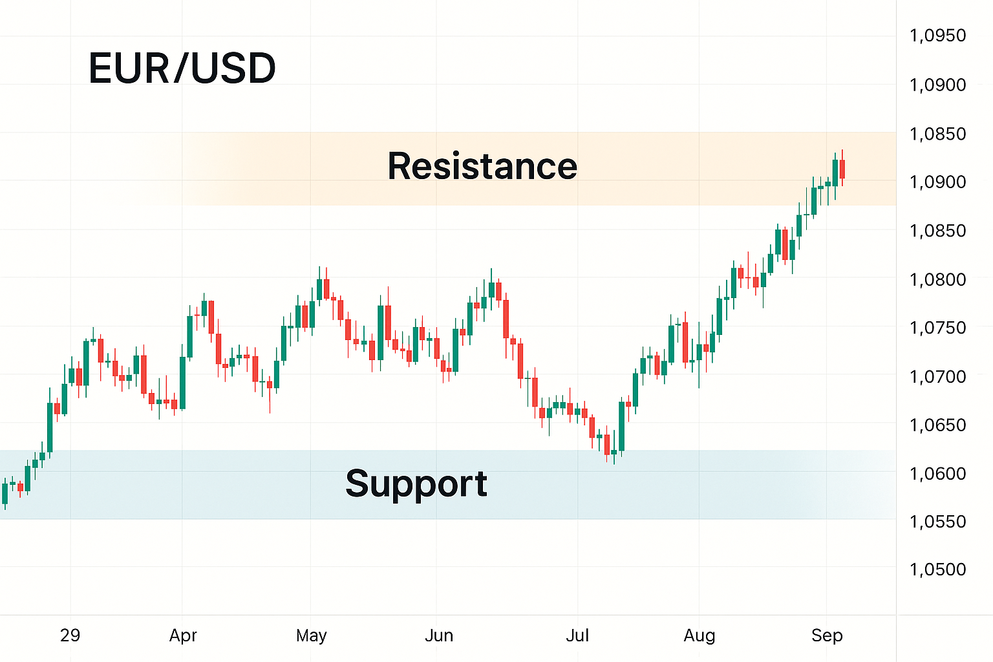Click the leftmost green candlestick
Viewport: 993px width, 662px height.
[x=5, y=493]
